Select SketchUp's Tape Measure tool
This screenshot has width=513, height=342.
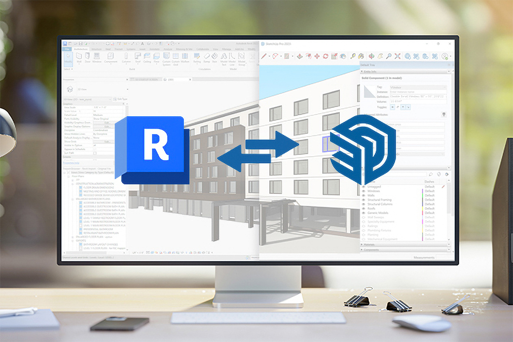[353, 56]
